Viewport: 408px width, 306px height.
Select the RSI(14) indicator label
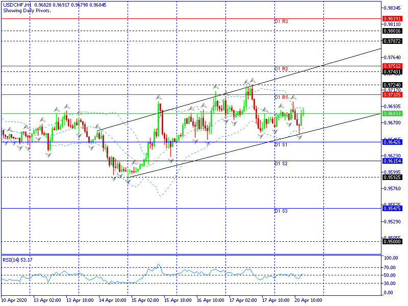18,260
